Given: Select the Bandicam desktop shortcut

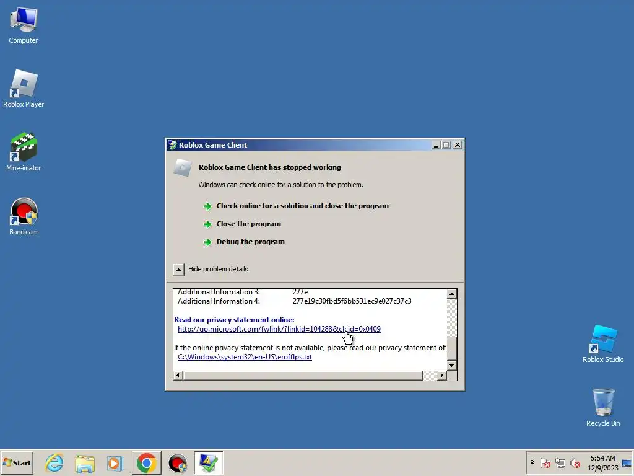Looking at the screenshot, I should pos(24,216).
